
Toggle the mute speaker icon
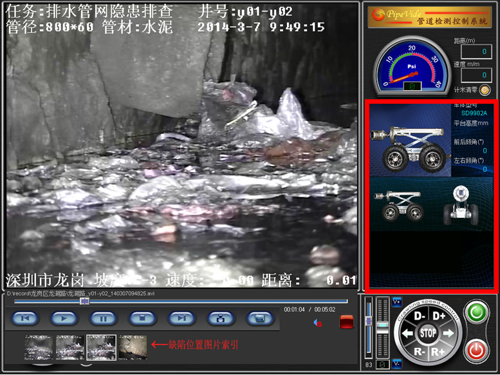[x=318, y=323]
